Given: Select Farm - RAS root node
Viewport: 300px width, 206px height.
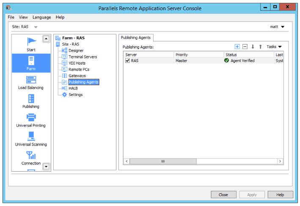Looking at the screenshot, I should (x=73, y=38).
